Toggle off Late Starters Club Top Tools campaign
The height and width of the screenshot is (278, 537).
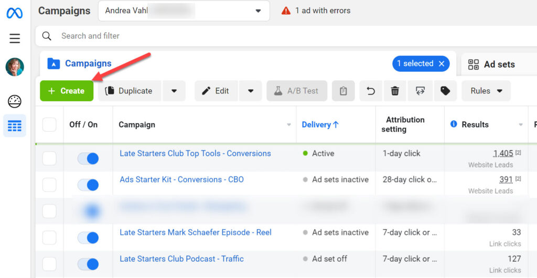(88, 158)
